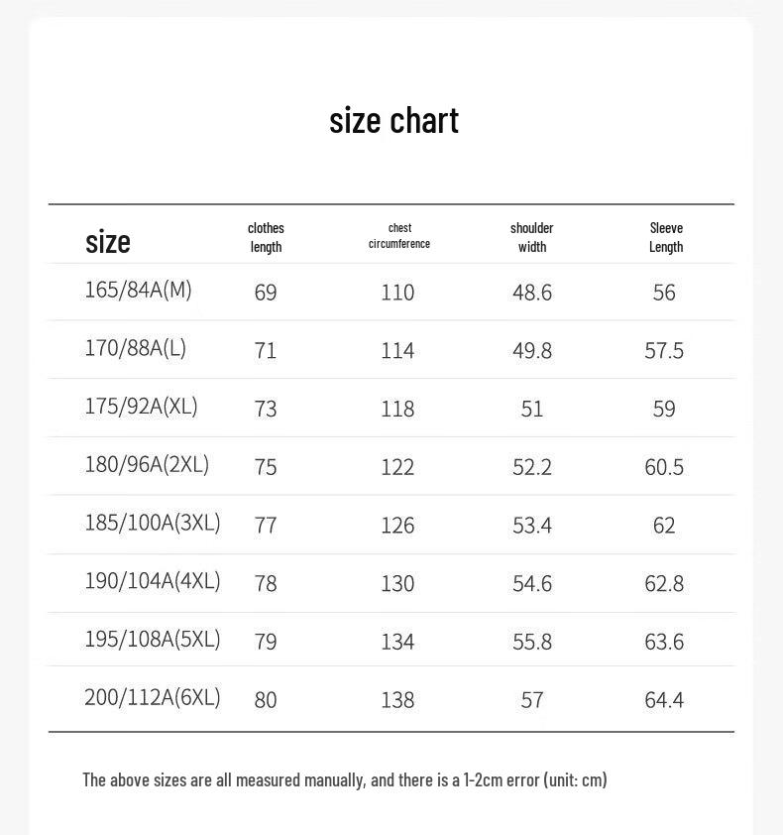Select the 165/84A(M) size row label

(139, 291)
